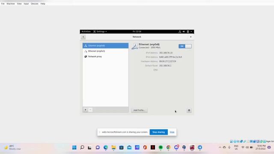Viewport: 274px width, 154px height.
Task: Close the Network settings window
Action: (191, 37)
